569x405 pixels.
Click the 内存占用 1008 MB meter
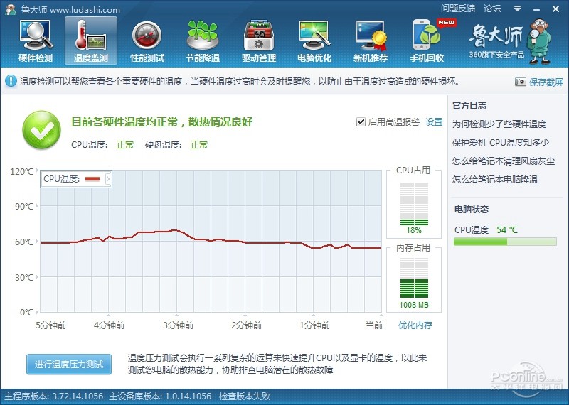[414, 278]
